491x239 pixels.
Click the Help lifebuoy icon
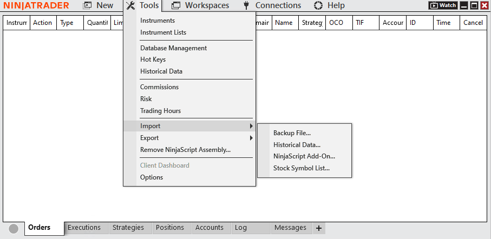pyautogui.click(x=318, y=5)
